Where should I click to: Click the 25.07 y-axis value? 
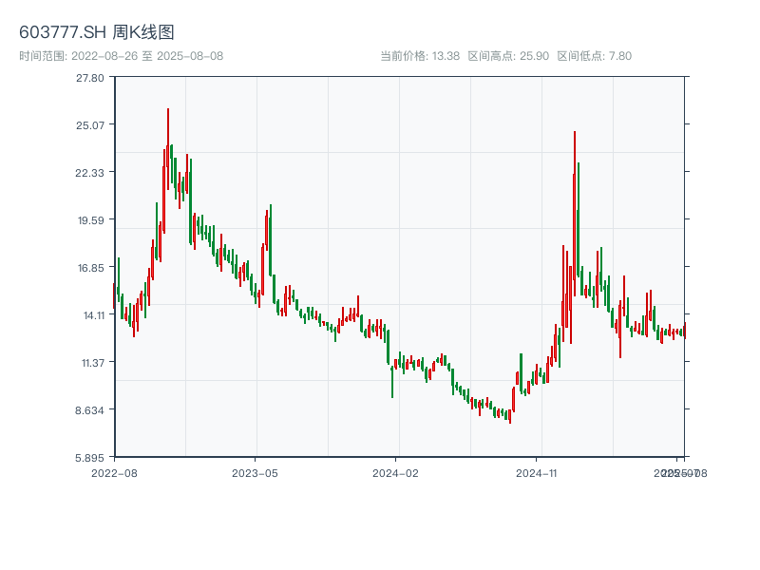90,125
